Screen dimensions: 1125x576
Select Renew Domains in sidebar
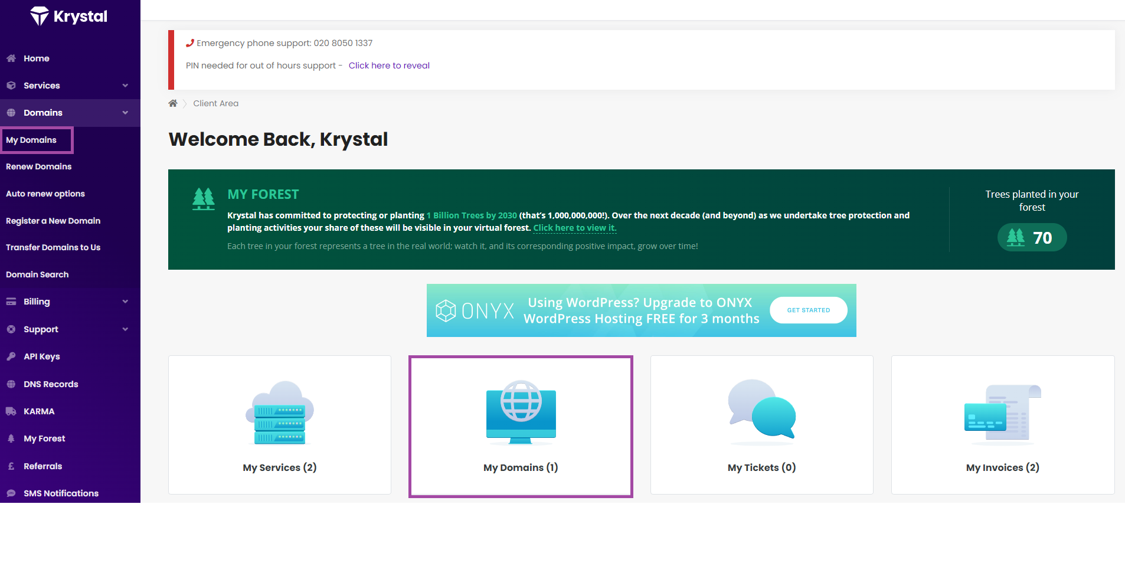[x=38, y=166]
